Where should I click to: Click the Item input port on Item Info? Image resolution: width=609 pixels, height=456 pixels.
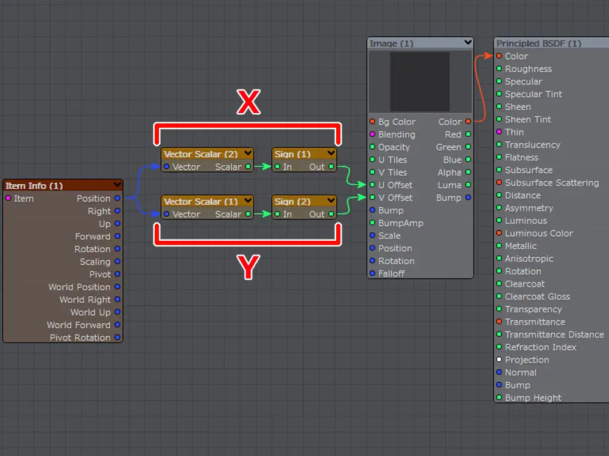(x=9, y=198)
